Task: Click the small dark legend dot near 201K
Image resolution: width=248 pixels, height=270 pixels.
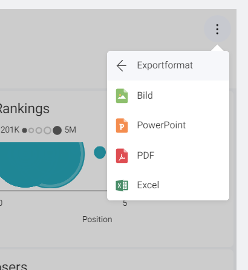Action: (24, 130)
